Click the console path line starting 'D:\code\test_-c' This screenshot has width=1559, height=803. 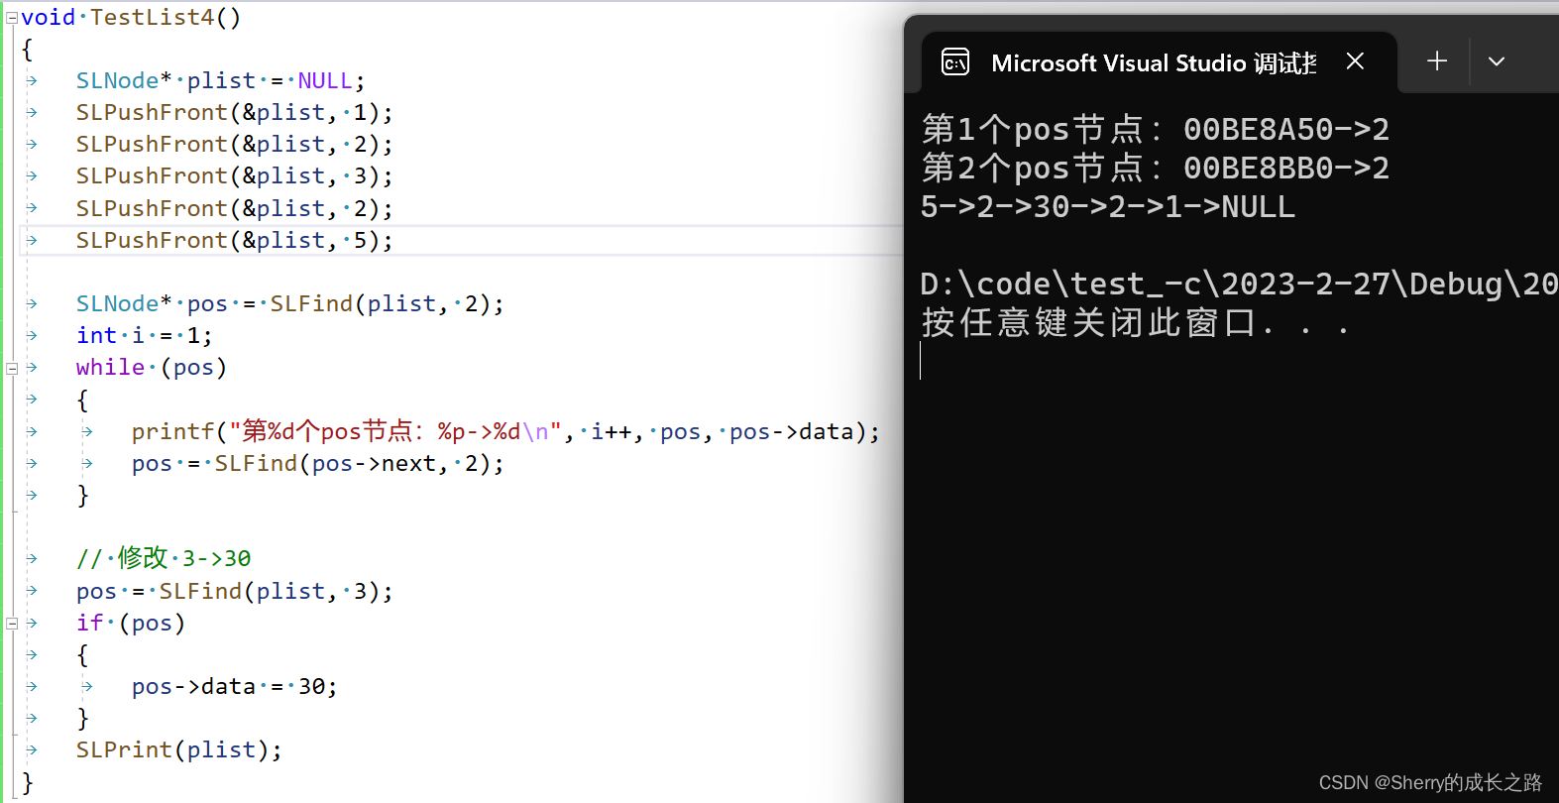point(1239,285)
